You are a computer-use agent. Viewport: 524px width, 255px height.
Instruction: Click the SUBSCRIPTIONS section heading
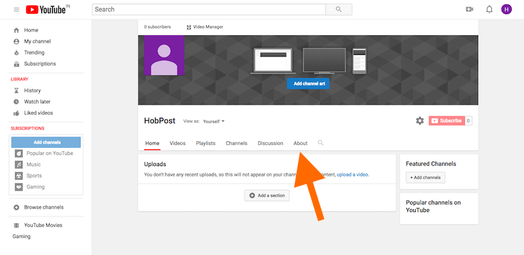pos(28,128)
